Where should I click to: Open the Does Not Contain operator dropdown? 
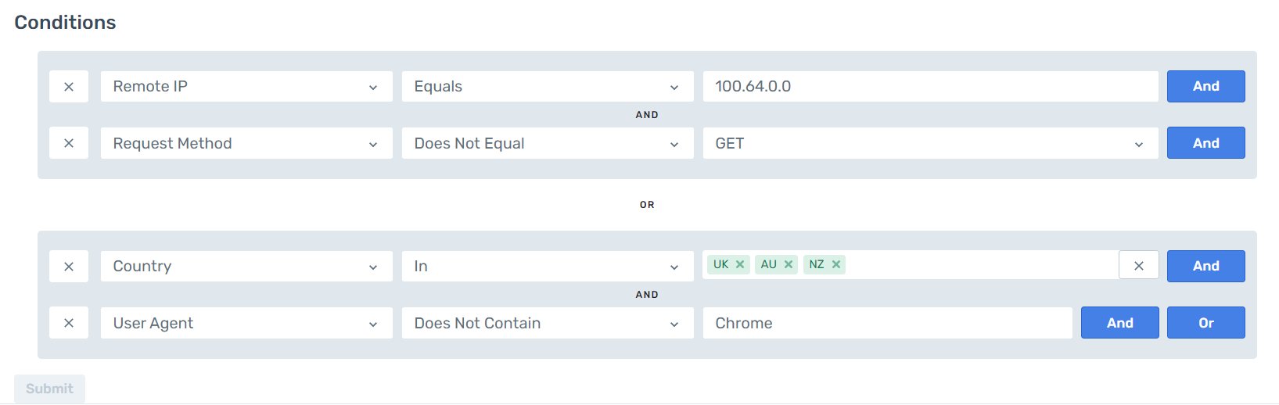coord(548,323)
